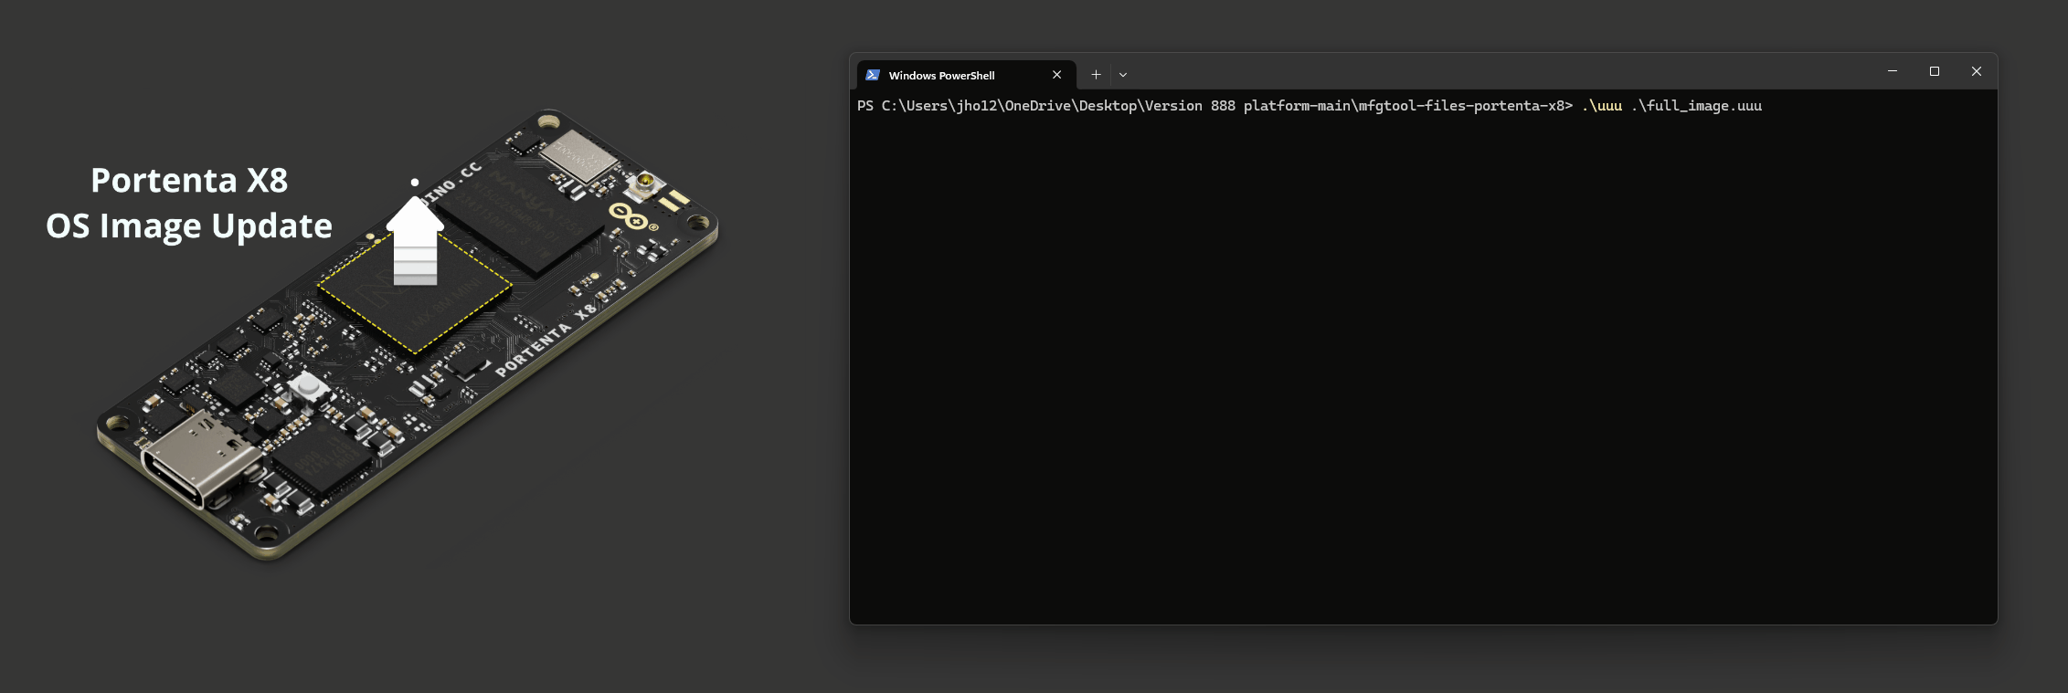Click the Arduino infinity logo on board

point(629,217)
